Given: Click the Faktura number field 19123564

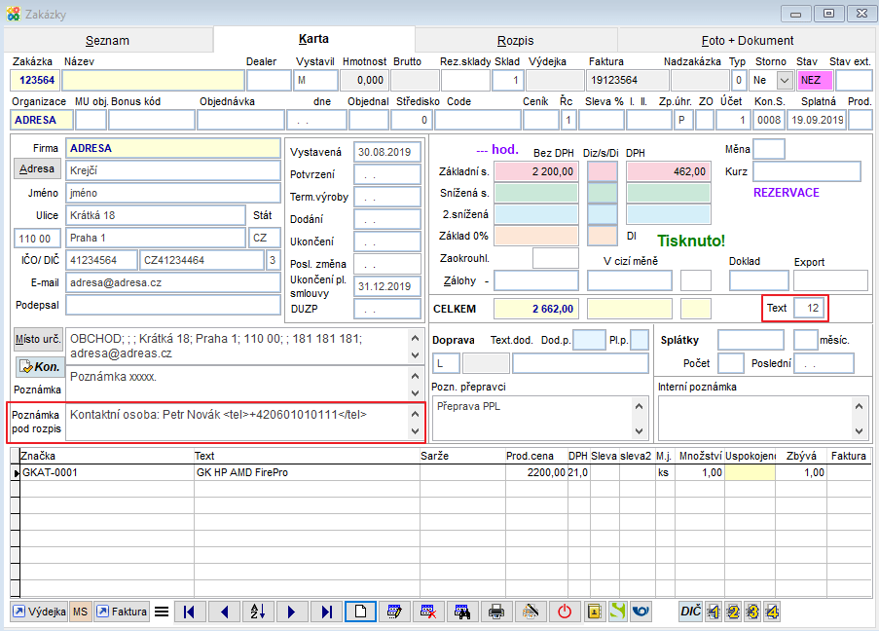Looking at the screenshot, I should (627, 80).
